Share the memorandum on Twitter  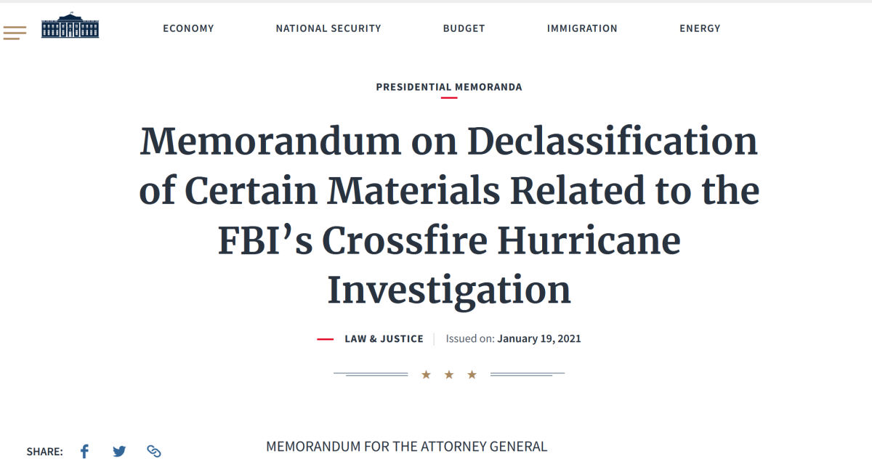[x=119, y=452]
